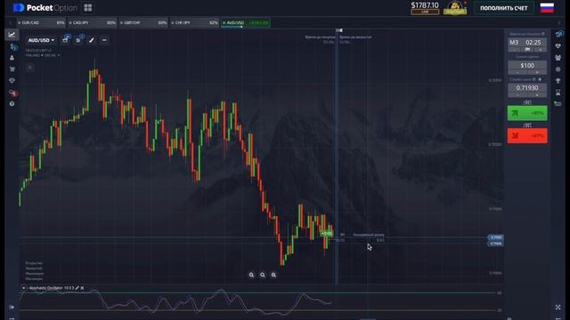
Task: Increase the $100 trade amount
Action: pos(537,73)
